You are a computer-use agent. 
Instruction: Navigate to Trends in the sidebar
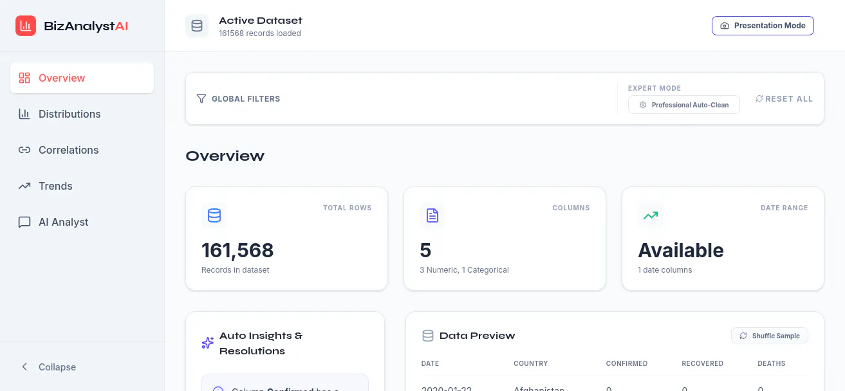click(x=82, y=186)
